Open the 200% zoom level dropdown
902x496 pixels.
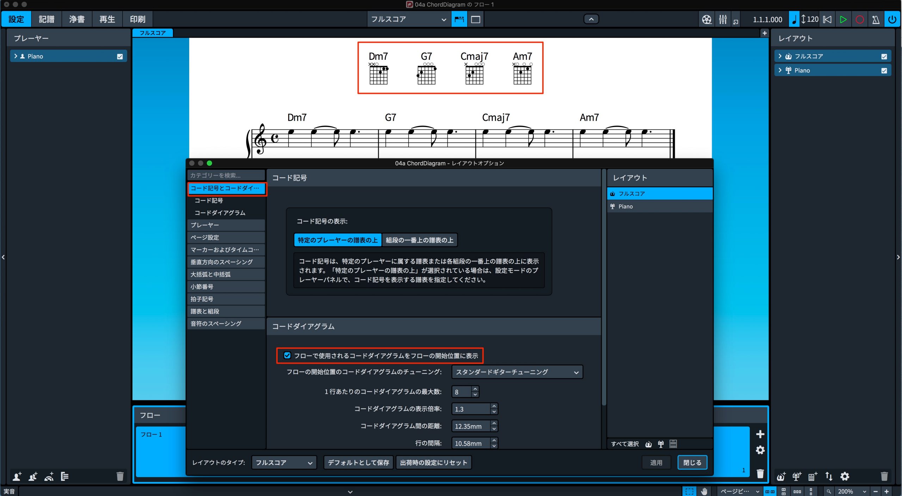point(852,491)
